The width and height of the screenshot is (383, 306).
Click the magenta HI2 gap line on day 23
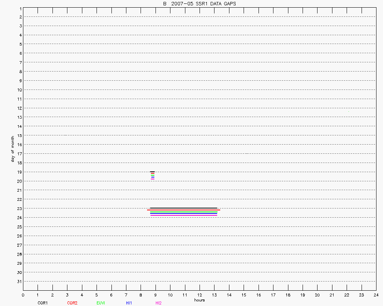184,215
